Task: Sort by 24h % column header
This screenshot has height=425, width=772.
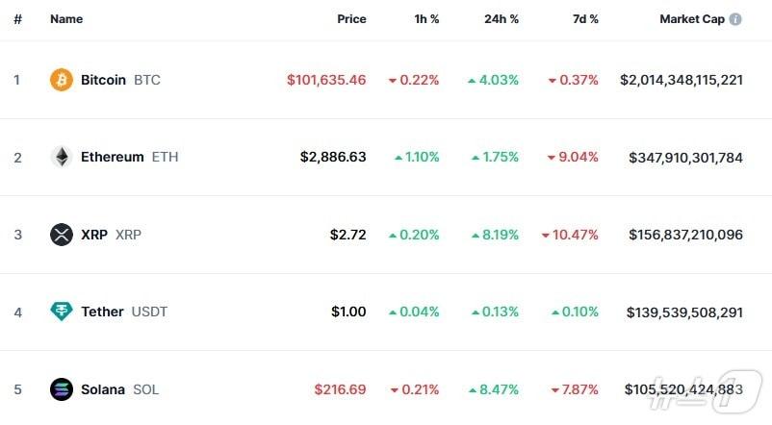Action: coord(502,19)
